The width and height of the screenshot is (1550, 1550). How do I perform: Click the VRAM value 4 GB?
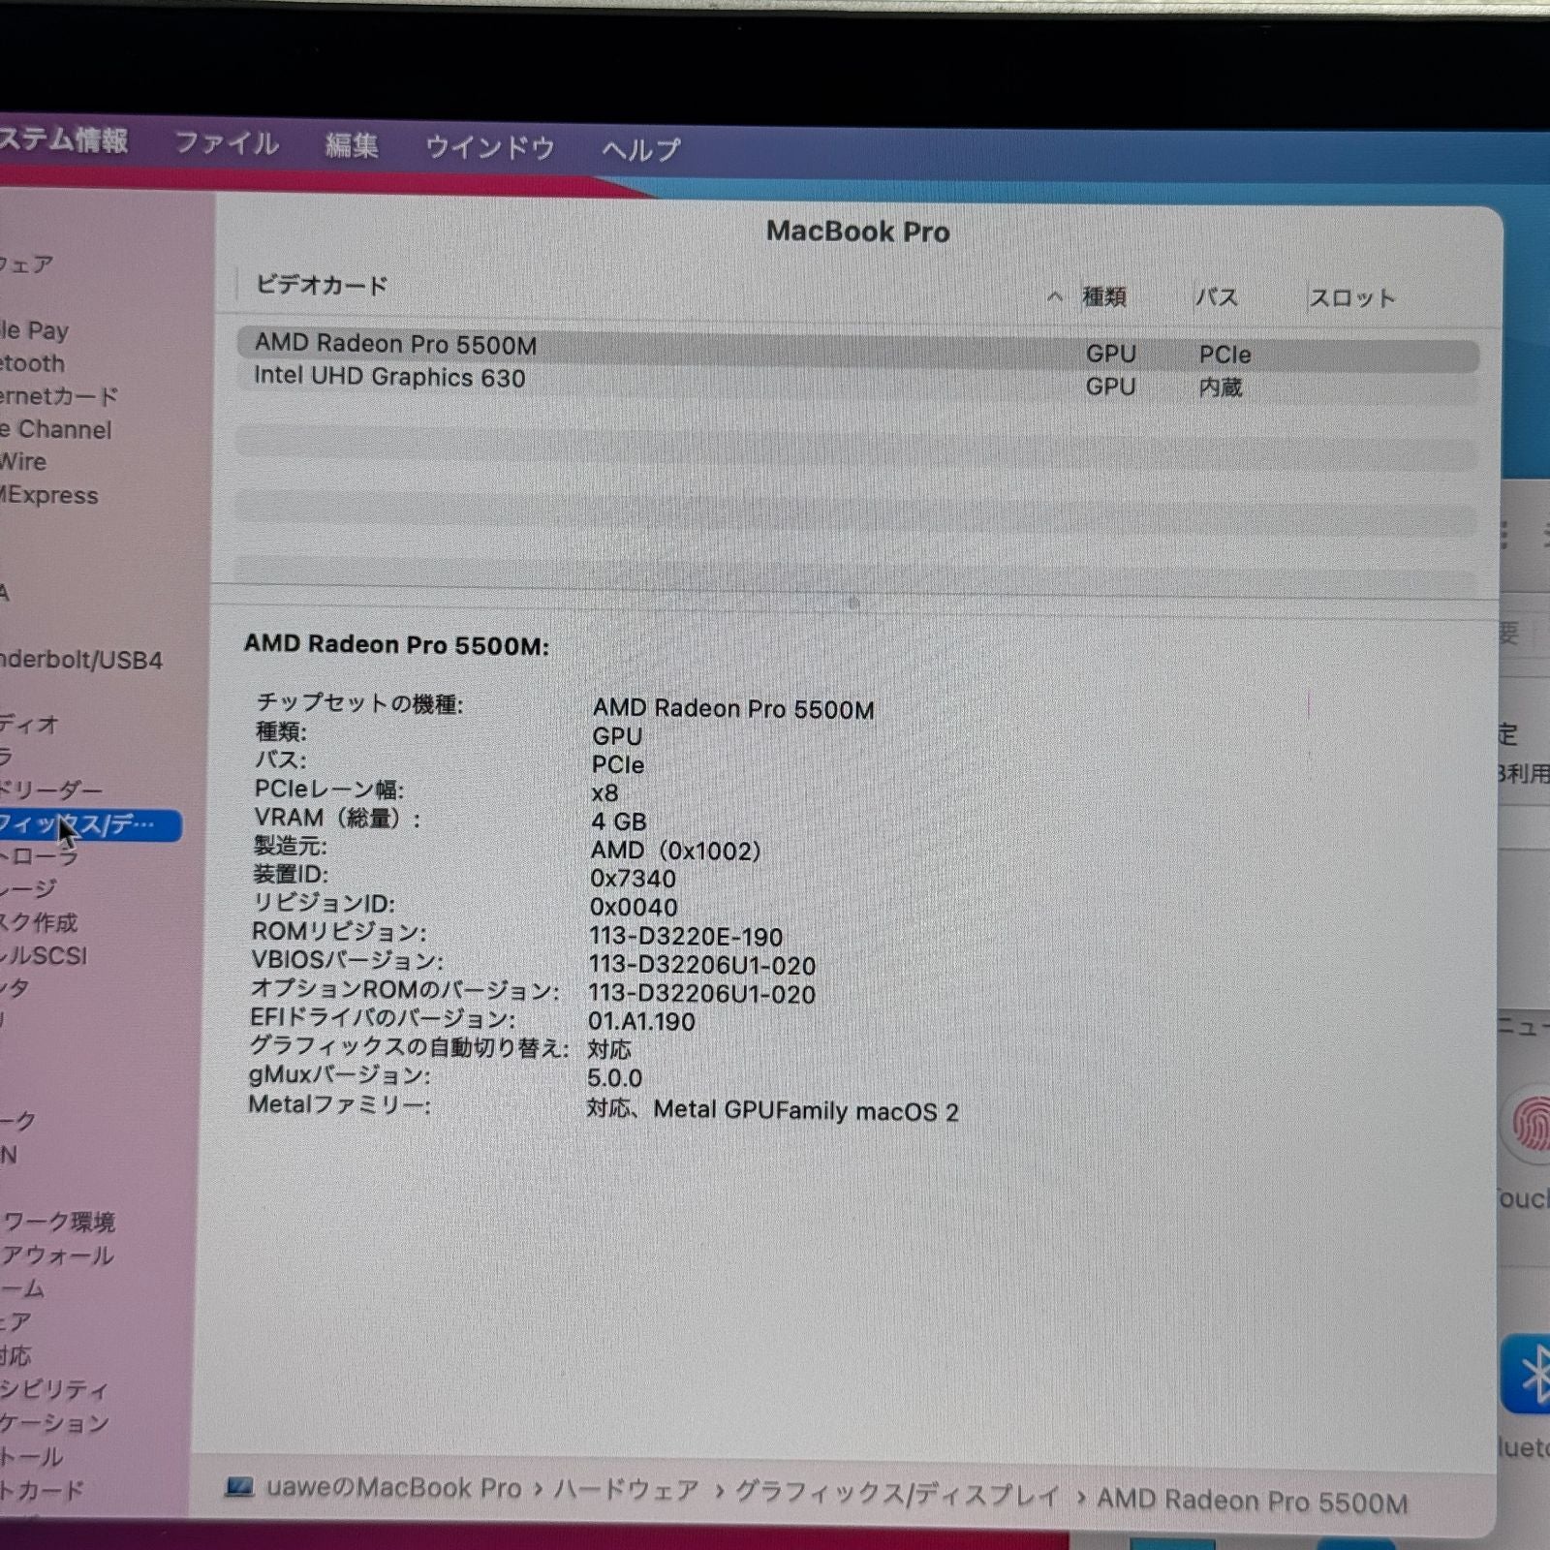[x=619, y=821]
